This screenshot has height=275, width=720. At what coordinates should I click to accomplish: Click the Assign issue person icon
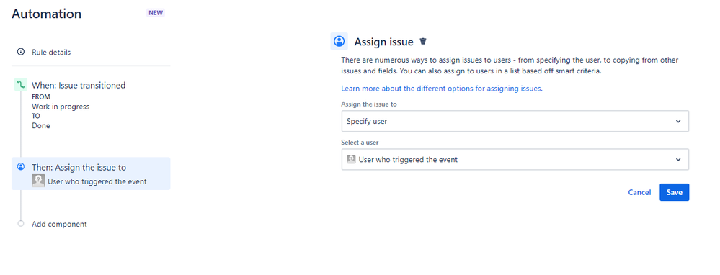pos(339,41)
